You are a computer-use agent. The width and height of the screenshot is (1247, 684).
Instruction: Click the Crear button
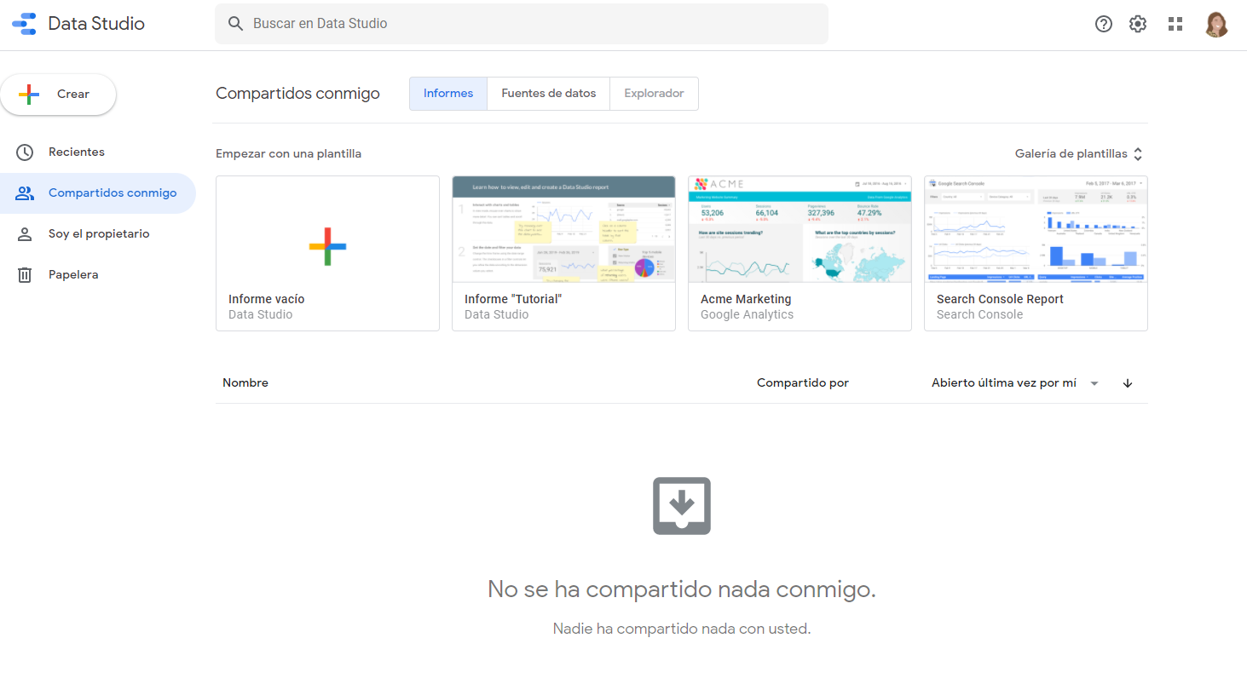point(58,95)
